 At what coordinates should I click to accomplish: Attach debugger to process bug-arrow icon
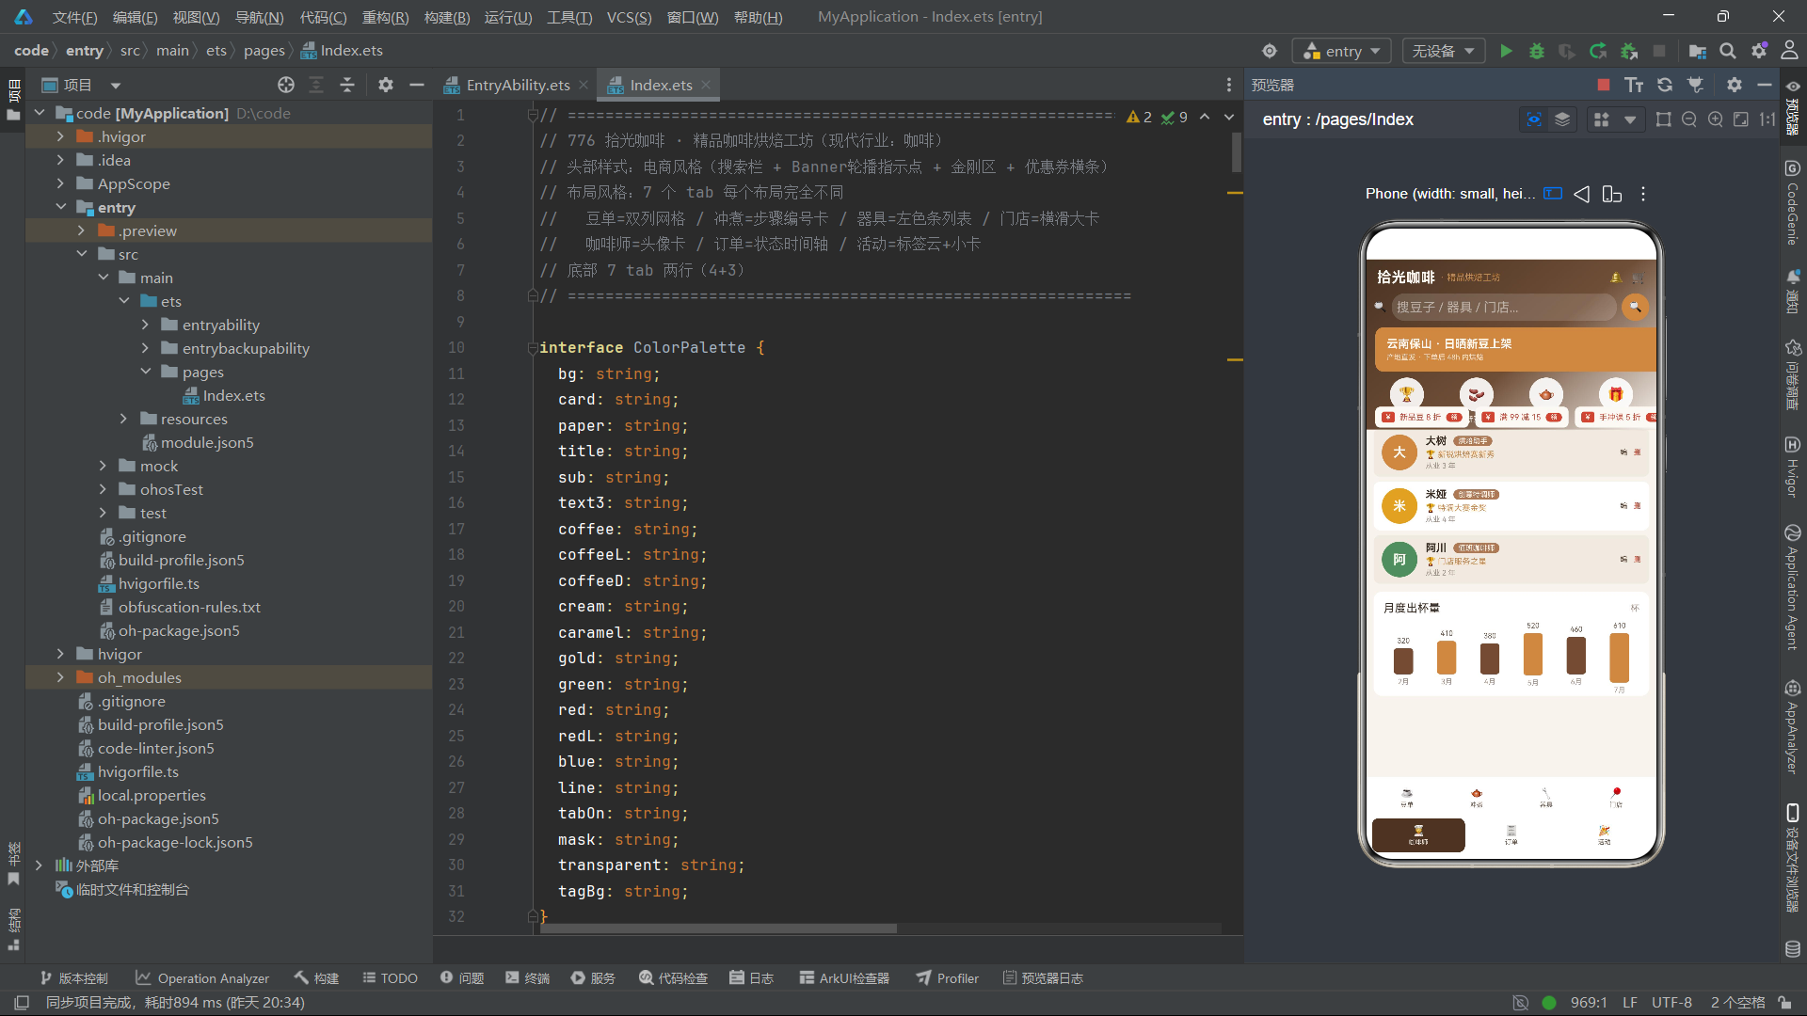pyautogui.click(x=1629, y=51)
